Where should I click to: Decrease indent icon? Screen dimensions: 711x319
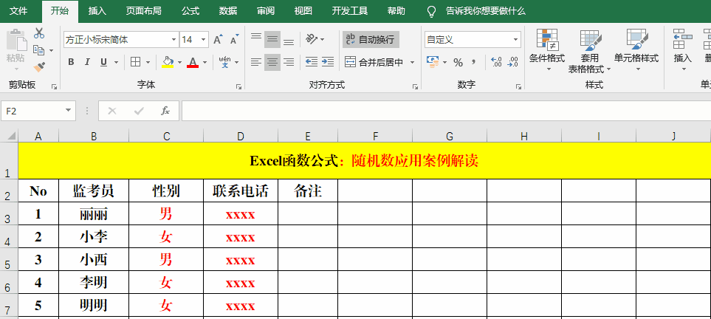(x=311, y=62)
